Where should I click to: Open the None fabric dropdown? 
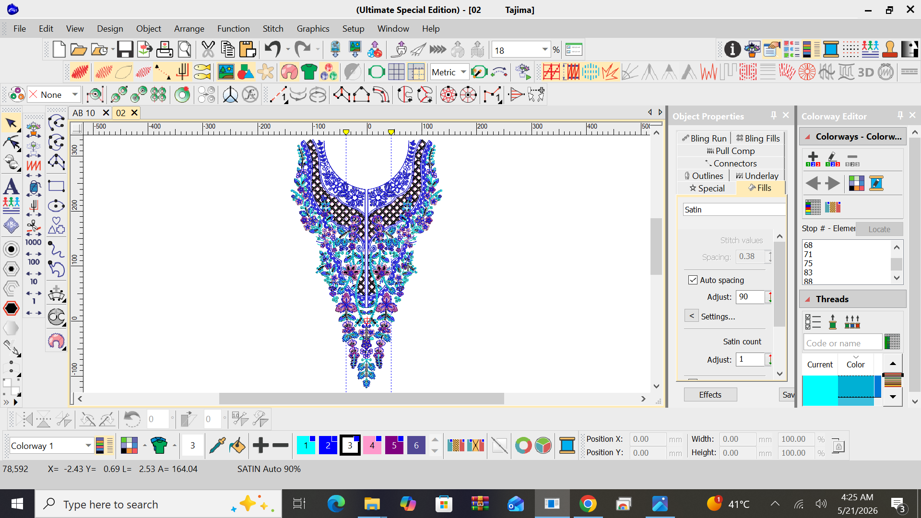pos(75,94)
